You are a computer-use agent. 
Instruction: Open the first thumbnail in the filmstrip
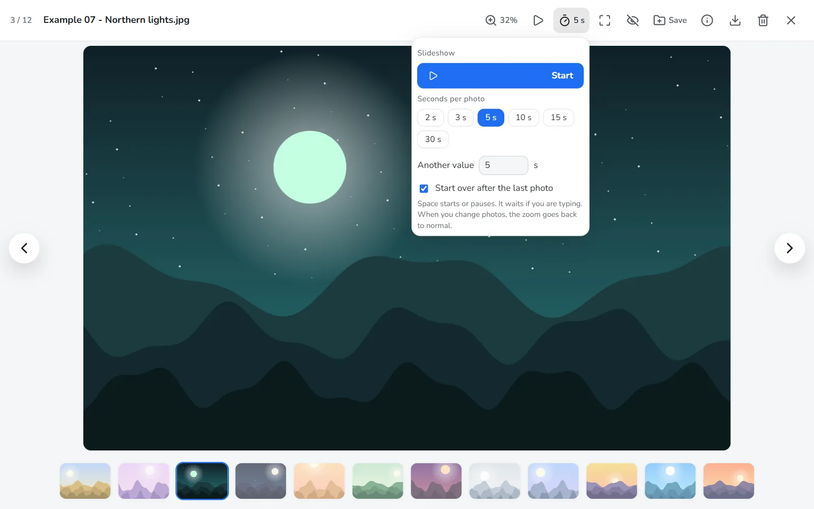85,481
